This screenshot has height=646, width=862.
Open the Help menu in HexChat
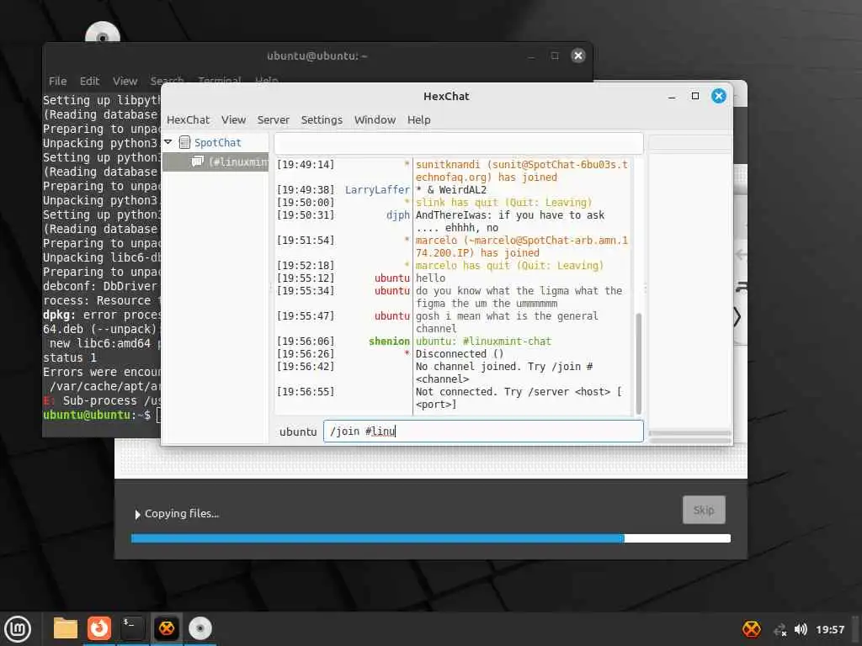pos(418,119)
